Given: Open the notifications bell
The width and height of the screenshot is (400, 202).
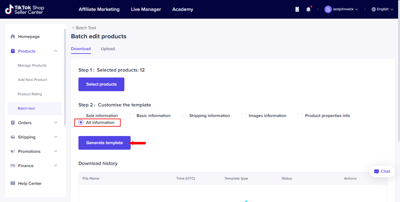Looking at the screenshot, I should coord(308,9).
